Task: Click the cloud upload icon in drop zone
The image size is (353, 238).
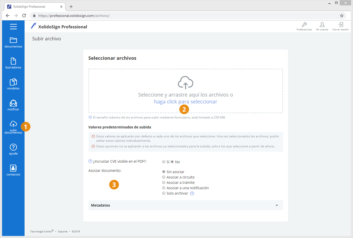Action: tap(185, 82)
